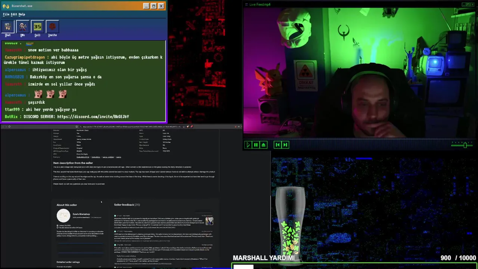The height and width of the screenshot is (269, 478).
Task: Click the browser reload icon
Action: click(9, 127)
